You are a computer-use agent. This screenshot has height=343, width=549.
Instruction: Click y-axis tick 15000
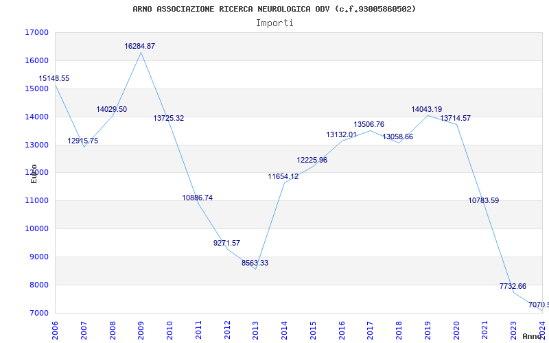(x=37, y=88)
